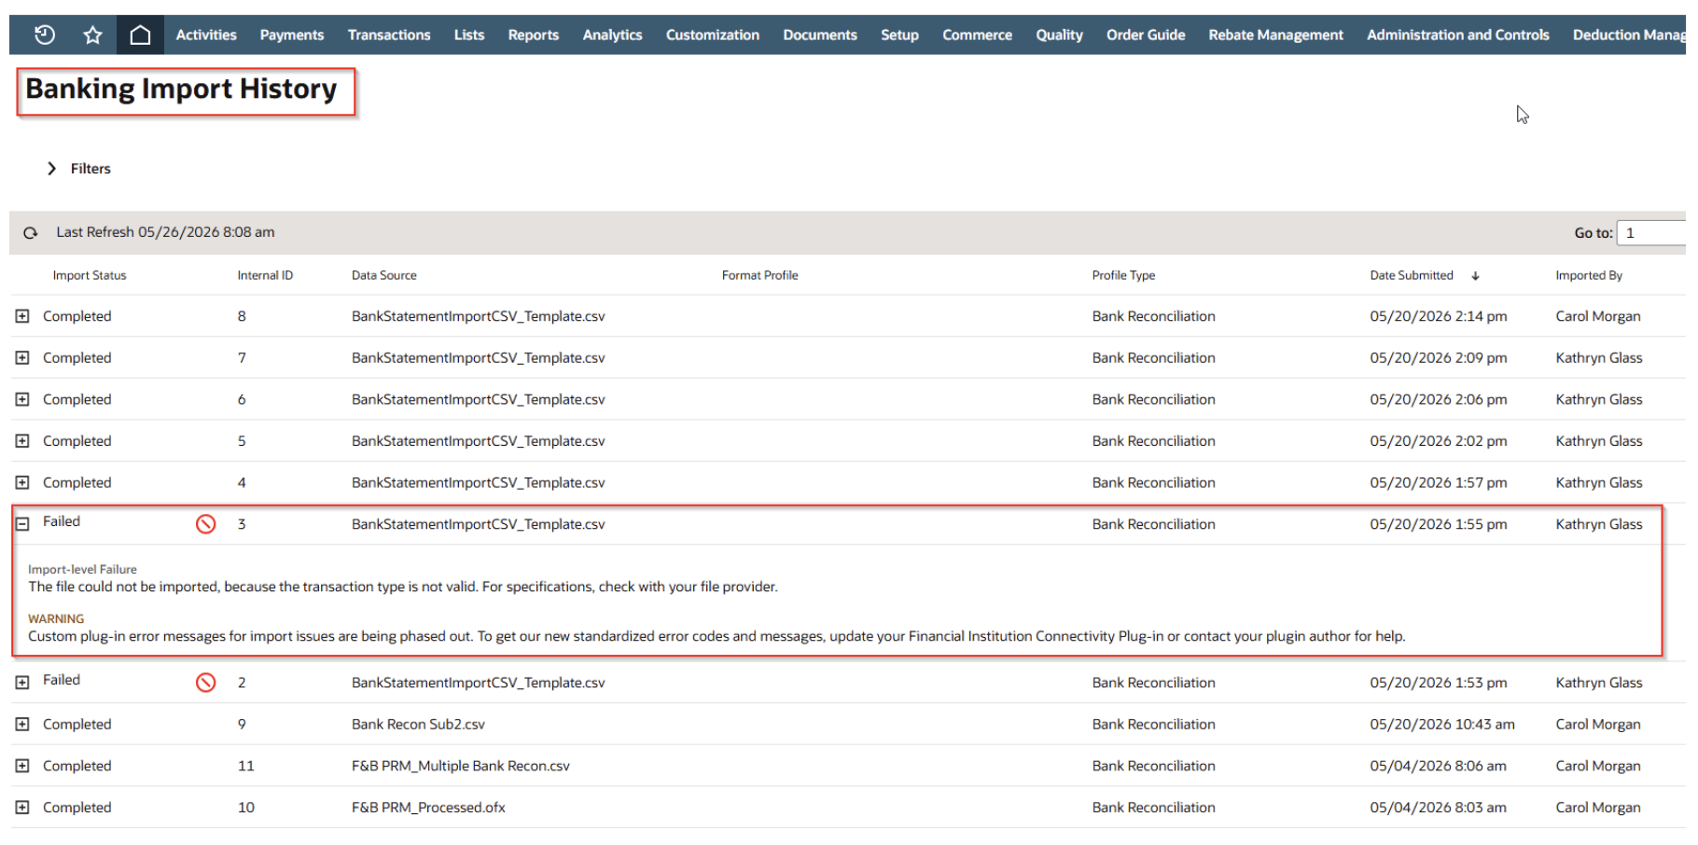Open the Administration and Controls menu
Image resolution: width=1698 pixels, height=845 pixels.
coord(1458,35)
